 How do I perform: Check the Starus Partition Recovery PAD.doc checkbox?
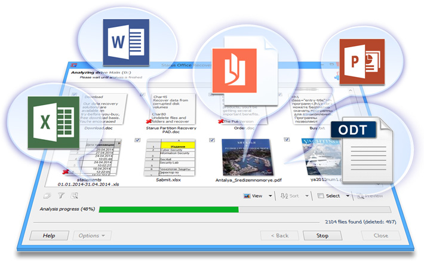tap(143, 94)
